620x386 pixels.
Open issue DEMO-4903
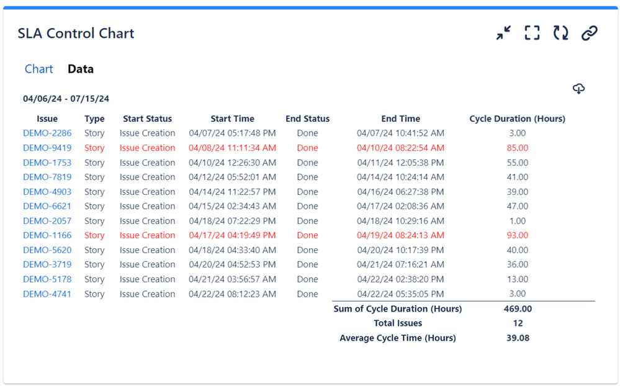coord(47,192)
